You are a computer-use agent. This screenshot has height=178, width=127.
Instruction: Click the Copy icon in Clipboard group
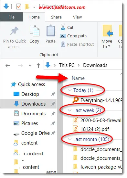click(34, 31)
